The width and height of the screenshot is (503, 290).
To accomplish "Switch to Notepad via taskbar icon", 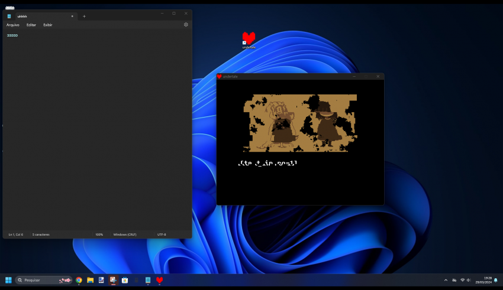I will [x=148, y=280].
